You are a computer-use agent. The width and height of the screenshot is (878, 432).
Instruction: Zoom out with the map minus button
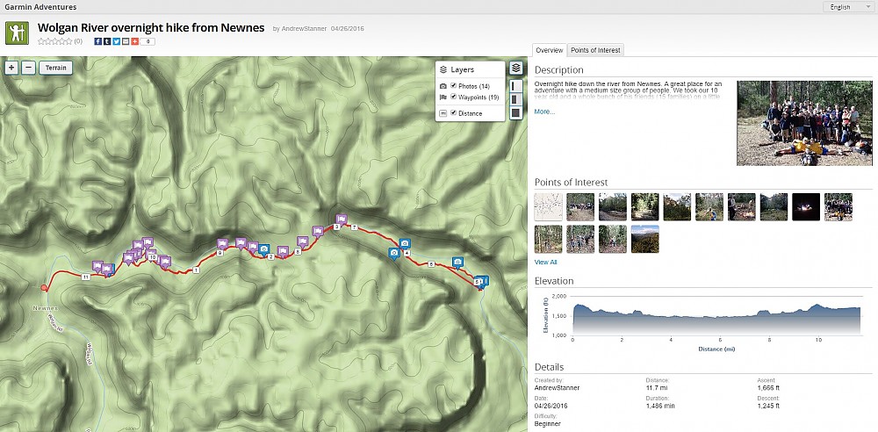click(29, 68)
